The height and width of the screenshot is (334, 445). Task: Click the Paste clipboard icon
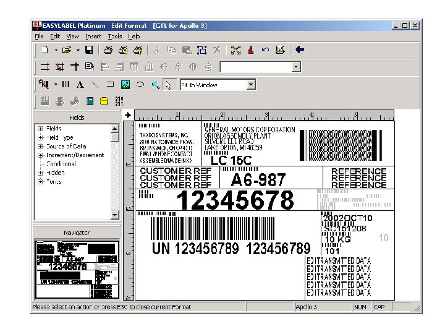click(187, 50)
